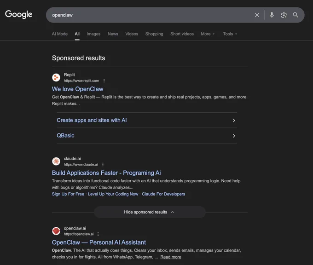
Task: Click the 'Sponsored results' heading
Action: click(x=78, y=58)
